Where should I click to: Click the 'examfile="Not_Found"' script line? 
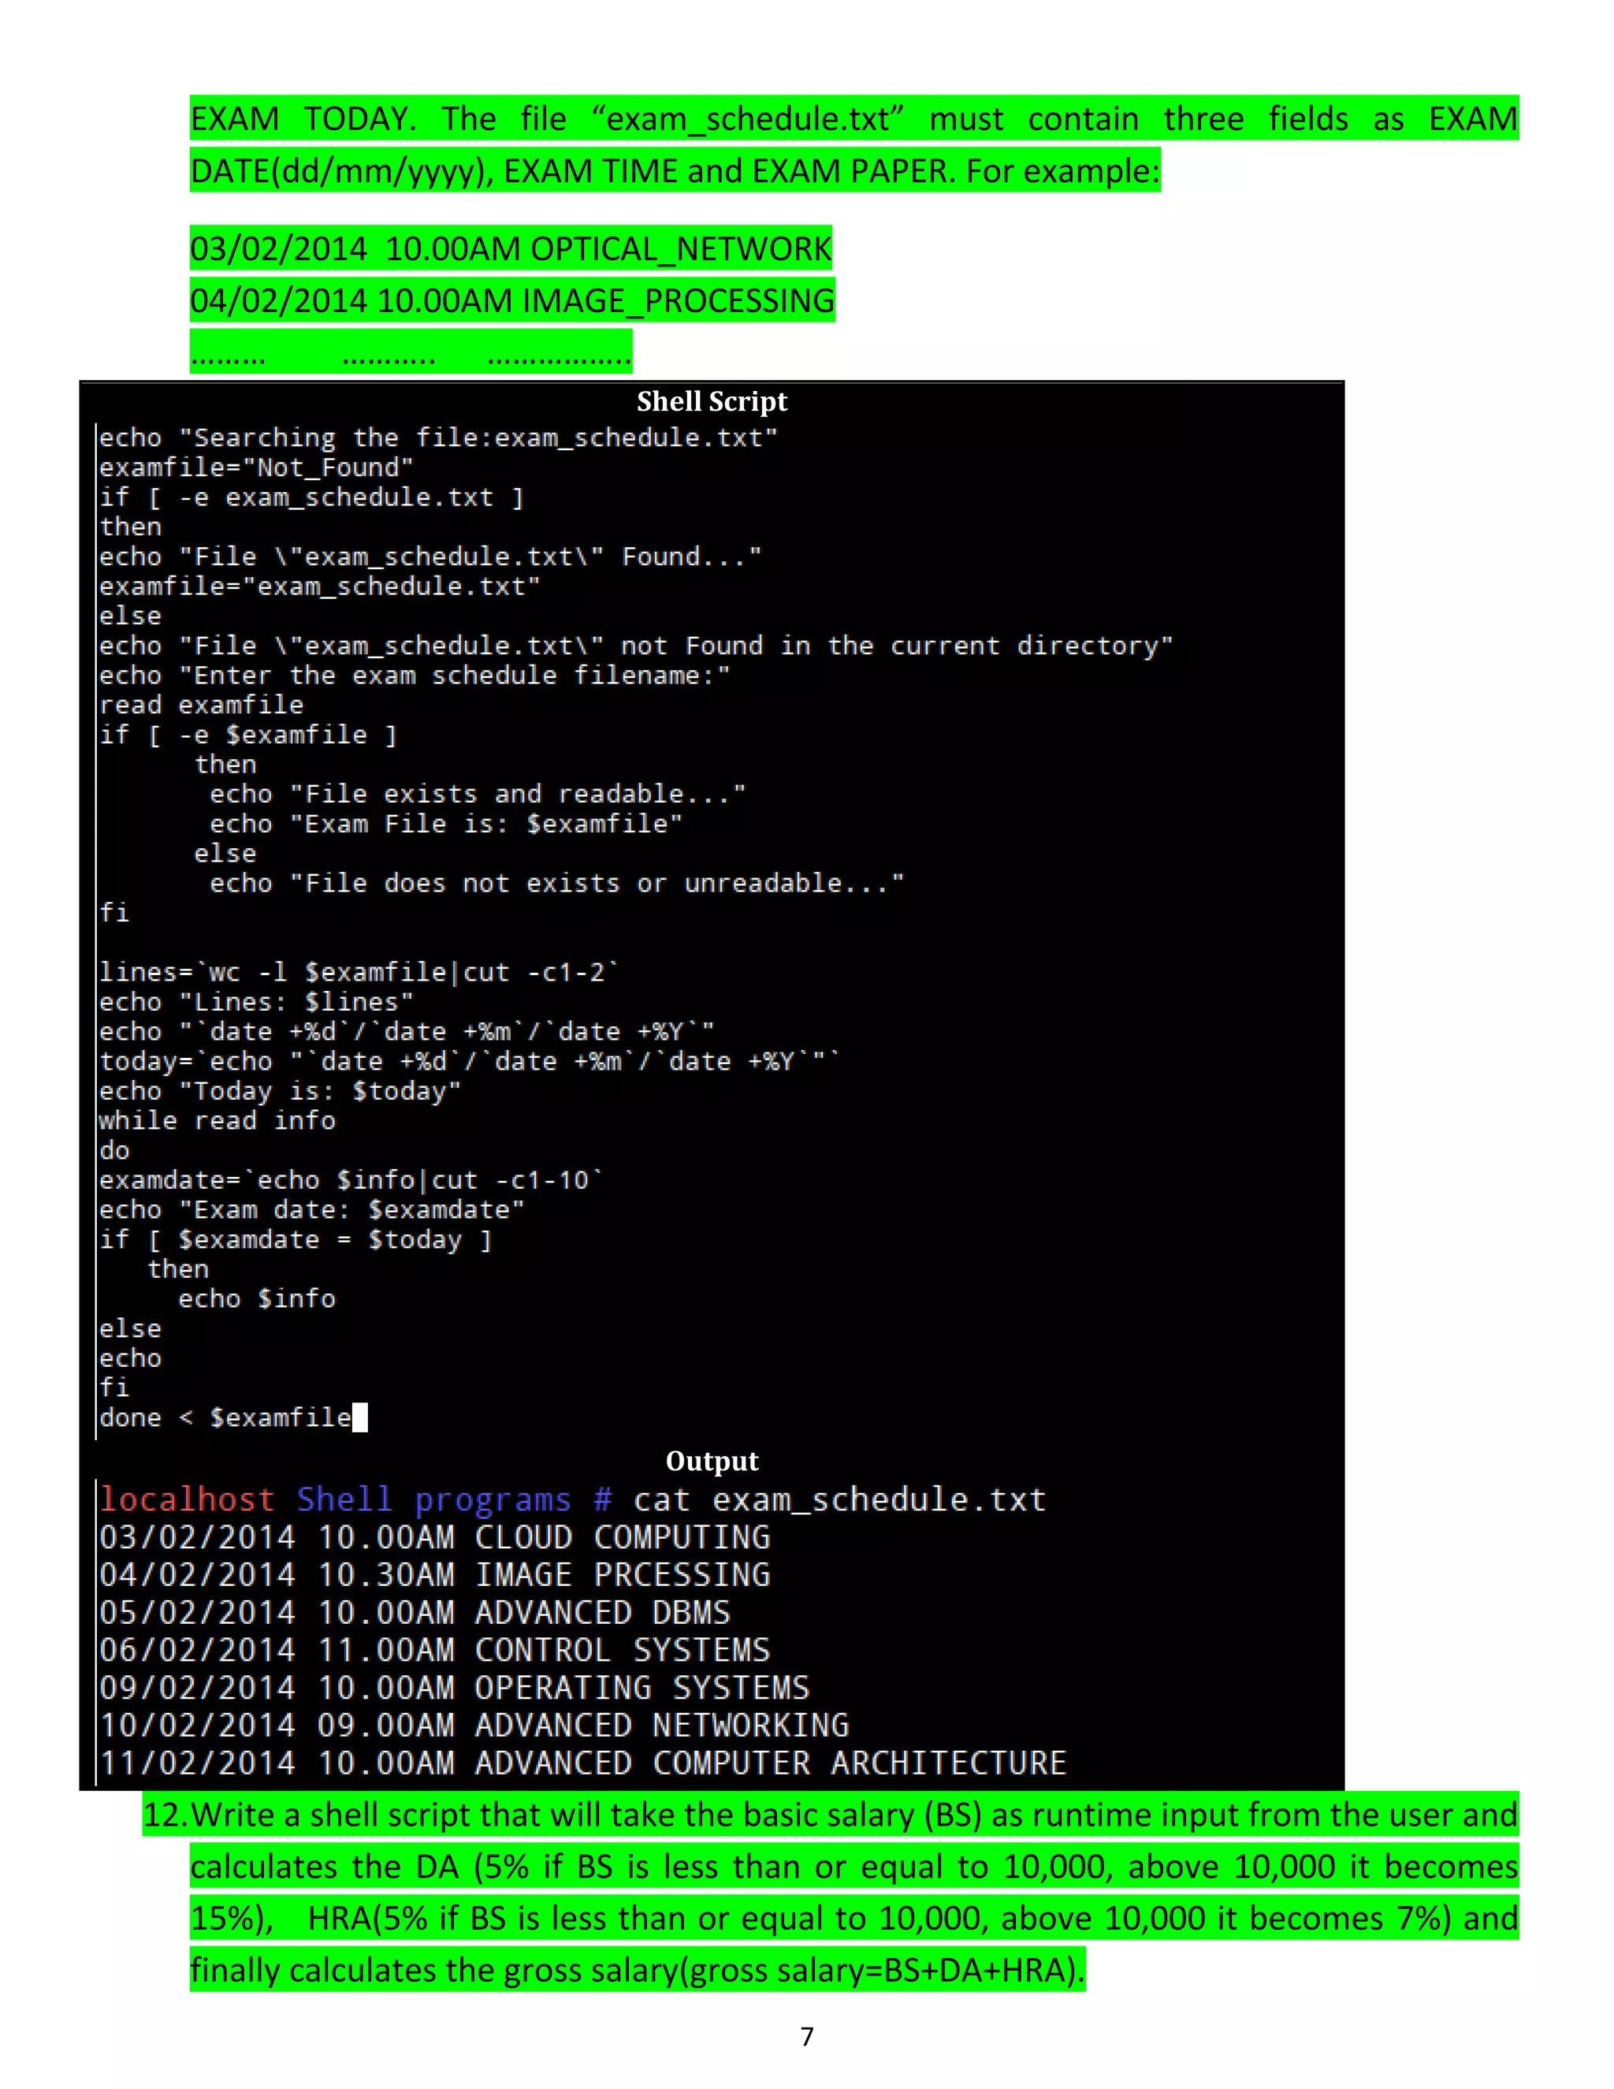click(256, 467)
